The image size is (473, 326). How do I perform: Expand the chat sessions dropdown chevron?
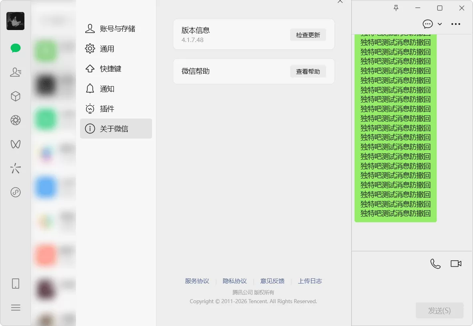(439, 24)
